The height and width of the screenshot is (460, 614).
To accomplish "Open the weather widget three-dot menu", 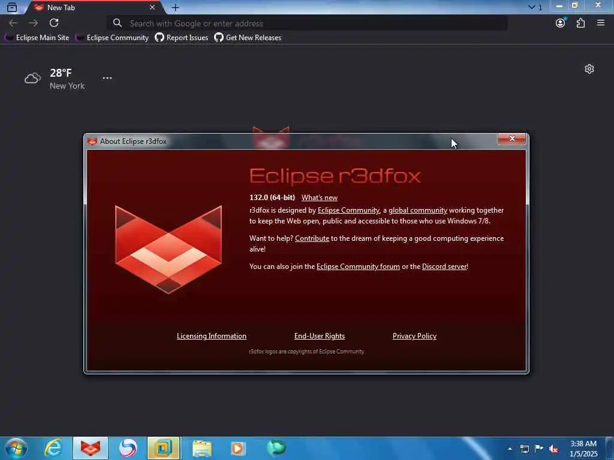I will click(x=107, y=78).
